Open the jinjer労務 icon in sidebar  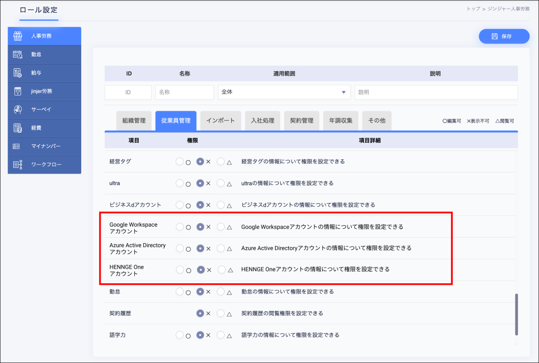pyautogui.click(x=17, y=91)
